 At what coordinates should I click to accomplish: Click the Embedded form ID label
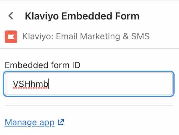(x=43, y=65)
